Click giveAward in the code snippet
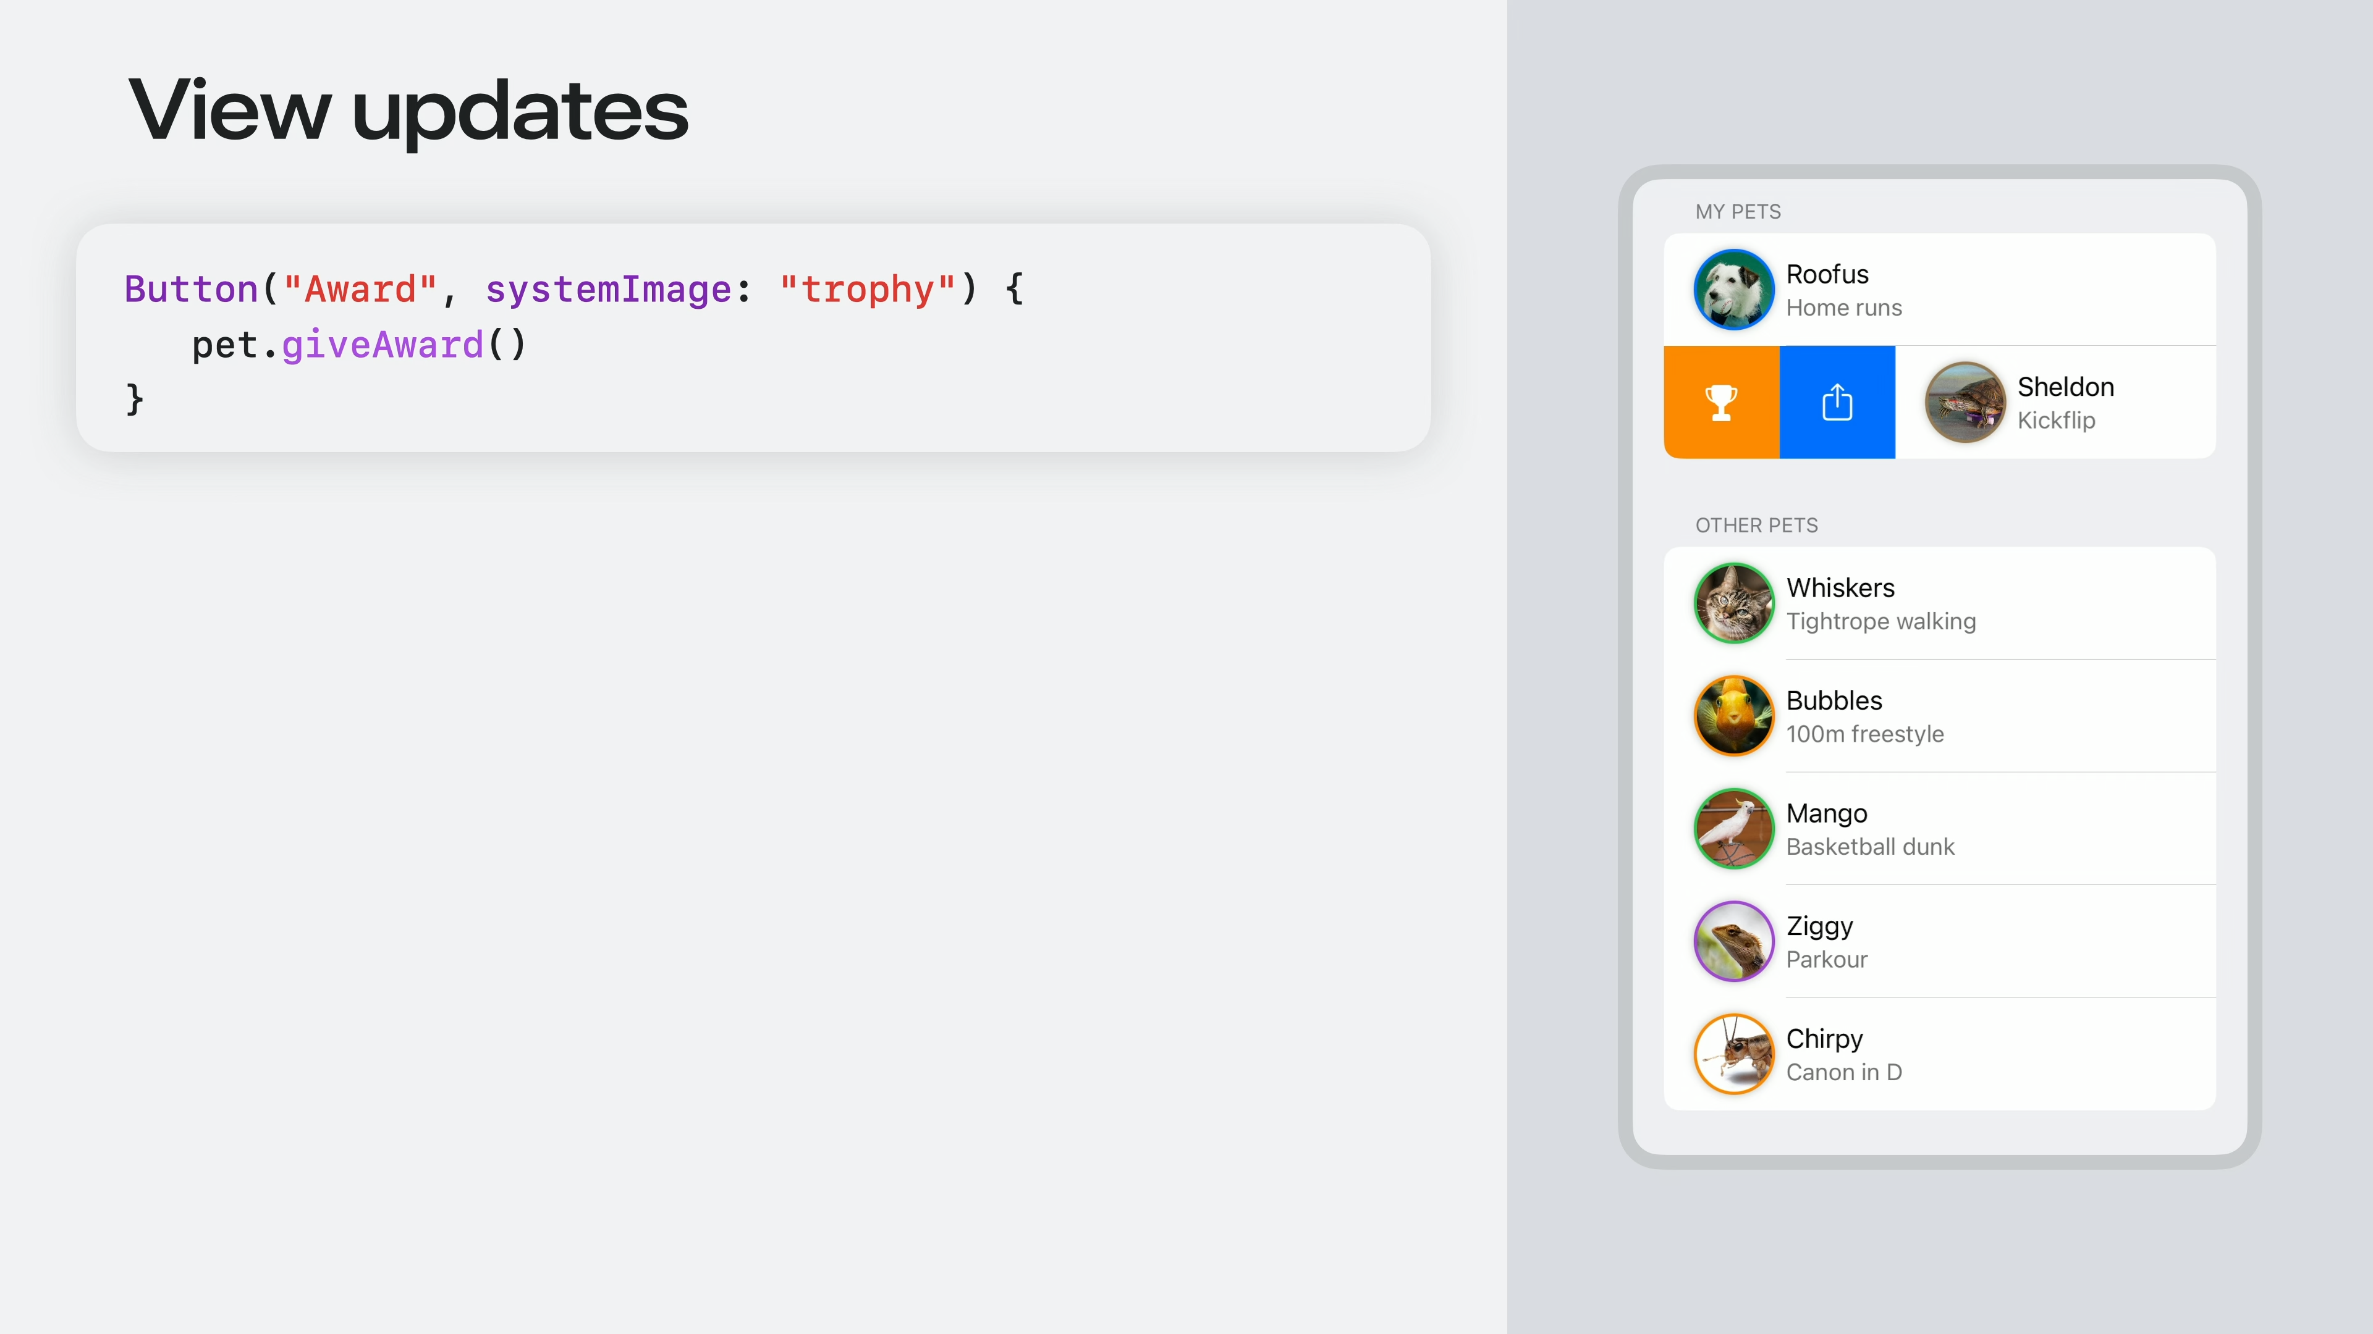The height and width of the screenshot is (1334, 2373). tap(381, 345)
